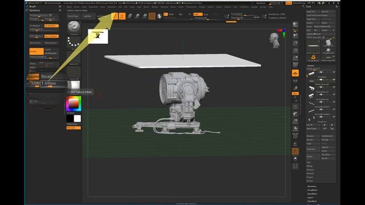
Task: Click the Load Tool button
Action: 313,11
